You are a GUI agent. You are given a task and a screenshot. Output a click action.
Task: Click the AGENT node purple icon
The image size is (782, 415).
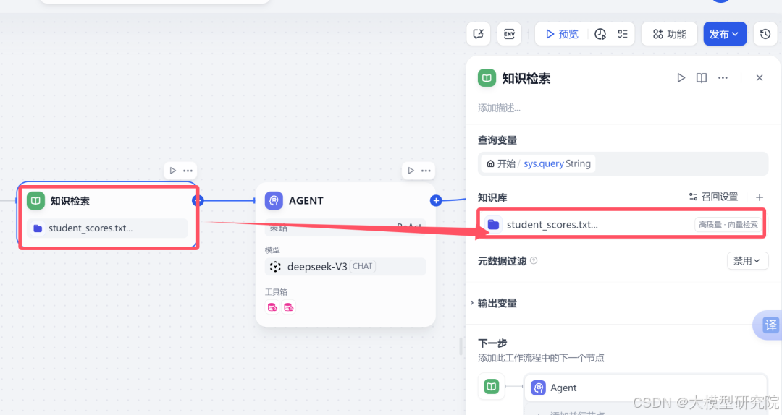tap(274, 200)
